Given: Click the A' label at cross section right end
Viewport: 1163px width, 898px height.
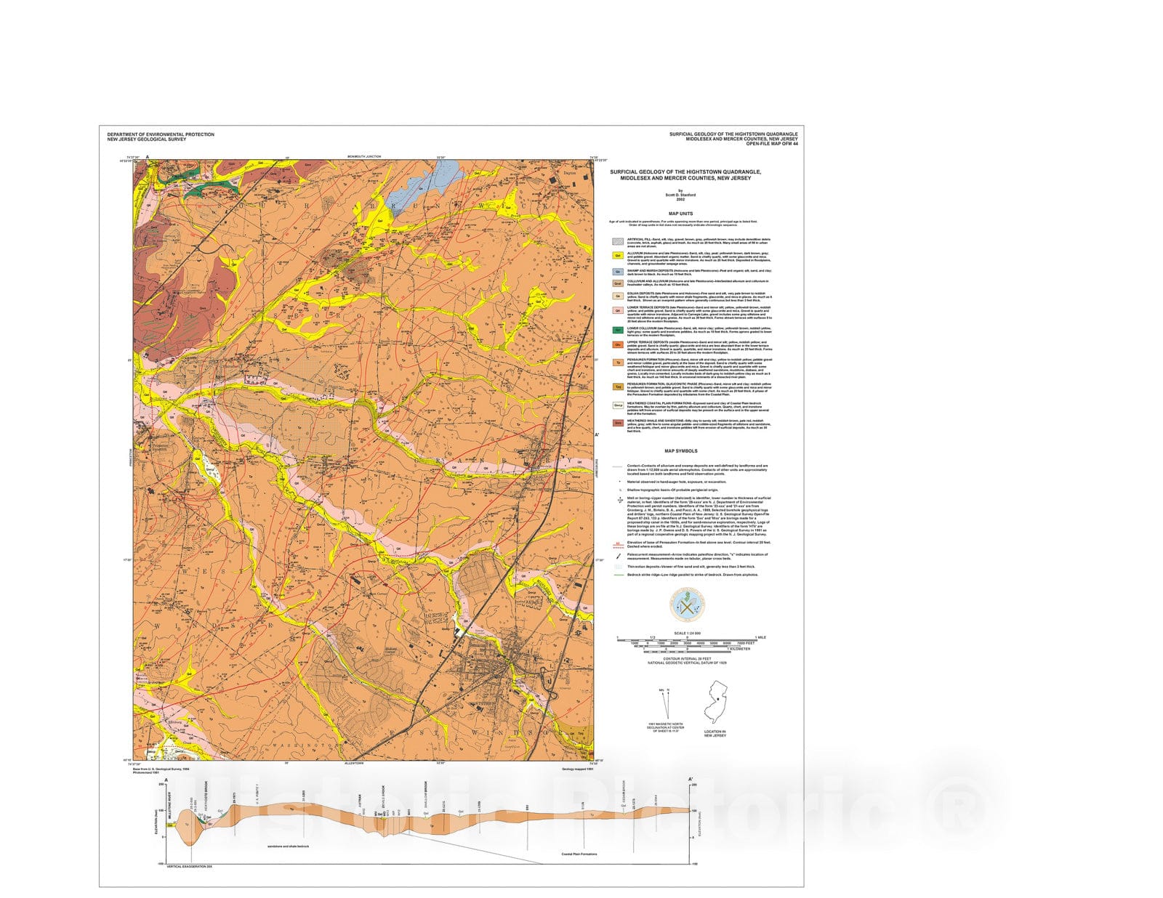Looking at the screenshot, I should point(691,780).
